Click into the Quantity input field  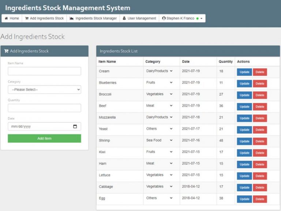[44, 108]
